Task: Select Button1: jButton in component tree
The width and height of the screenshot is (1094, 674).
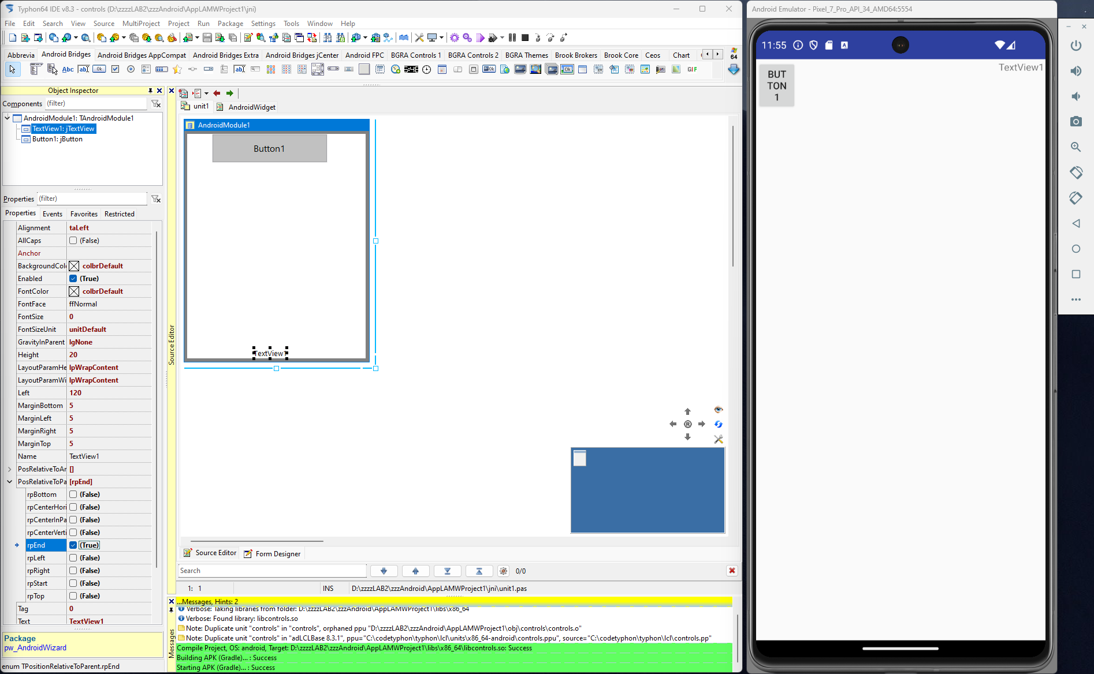Action: [x=57, y=139]
